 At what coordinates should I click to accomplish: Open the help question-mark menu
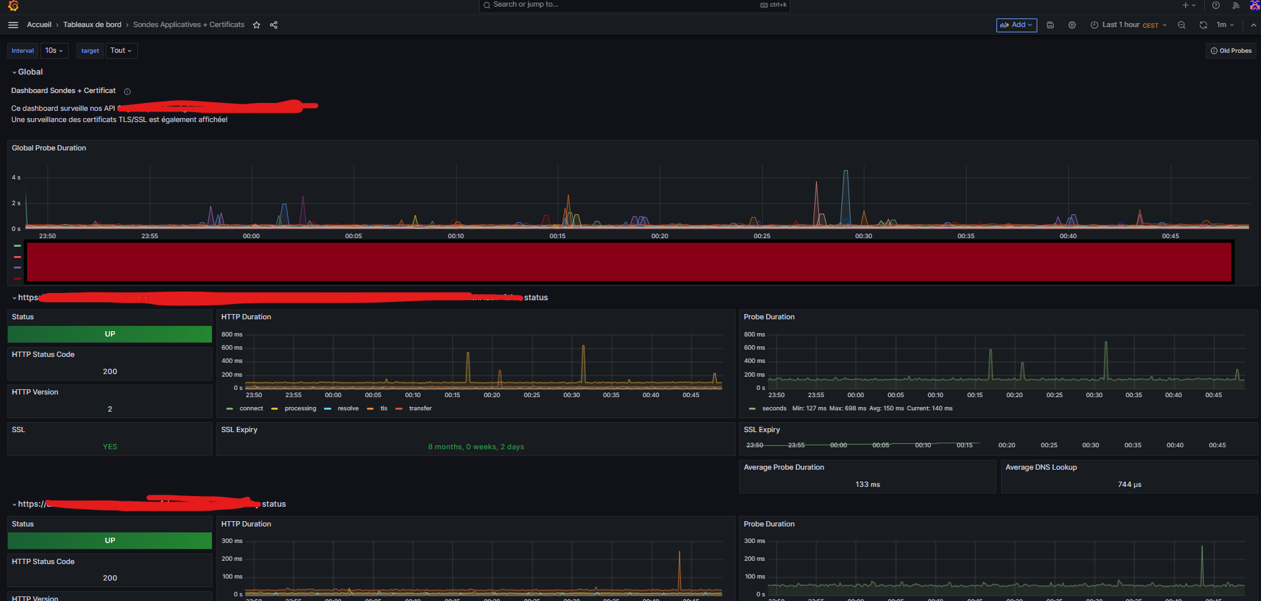point(1215,5)
